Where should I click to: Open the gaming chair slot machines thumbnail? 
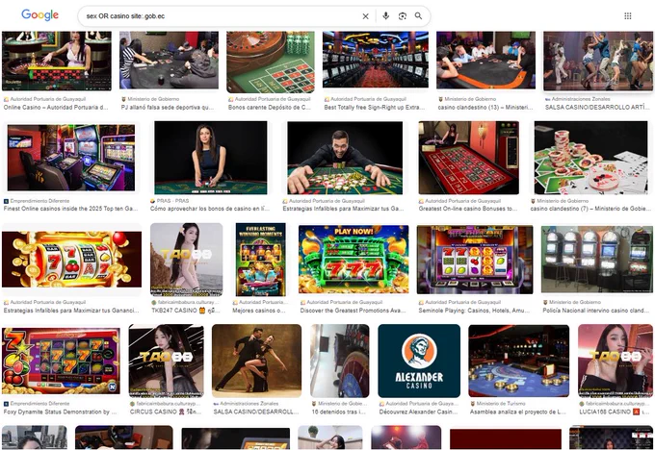coord(71,158)
